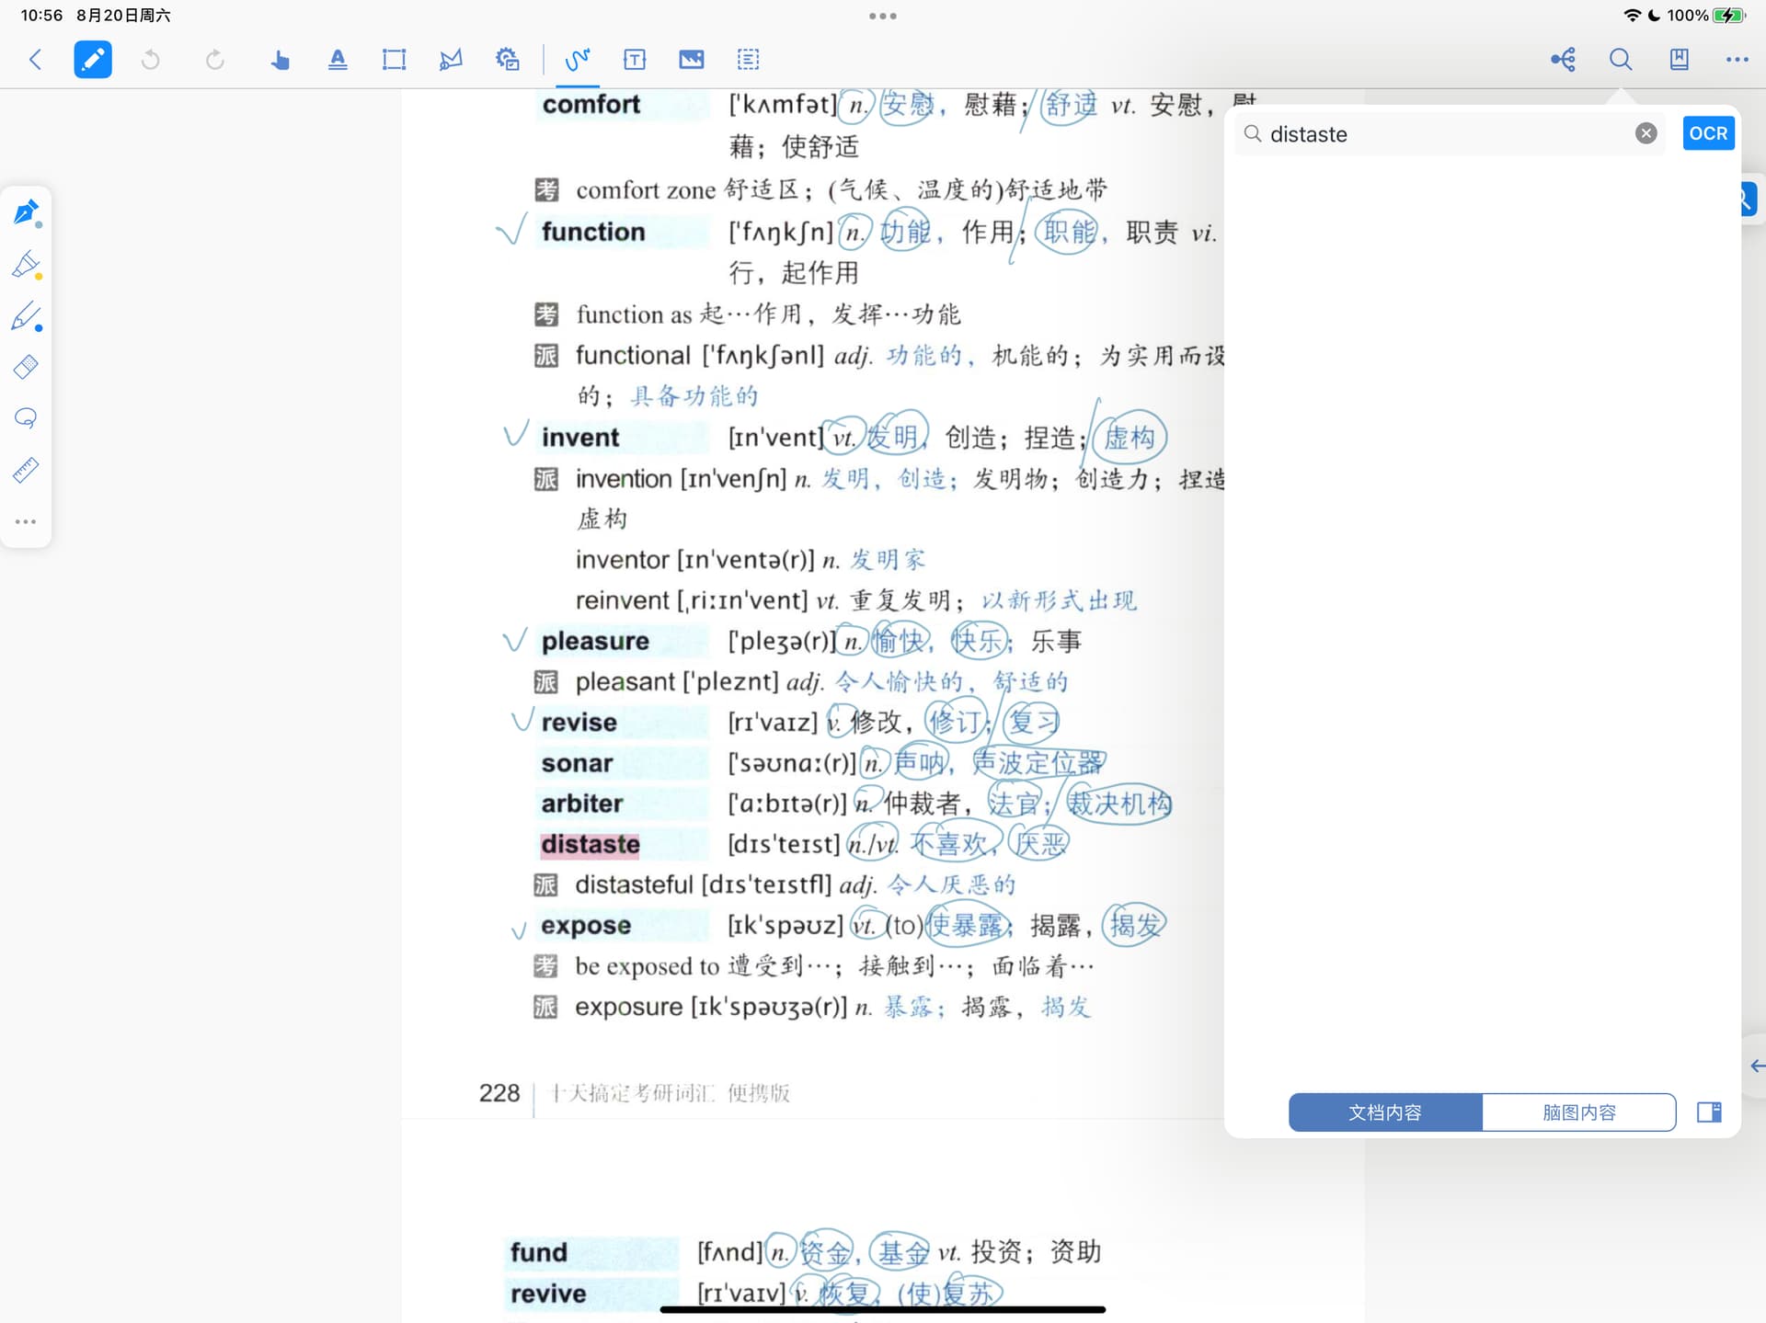Toggle the blue pencil edit mode button
1766x1323 pixels.
pyautogui.click(x=93, y=60)
